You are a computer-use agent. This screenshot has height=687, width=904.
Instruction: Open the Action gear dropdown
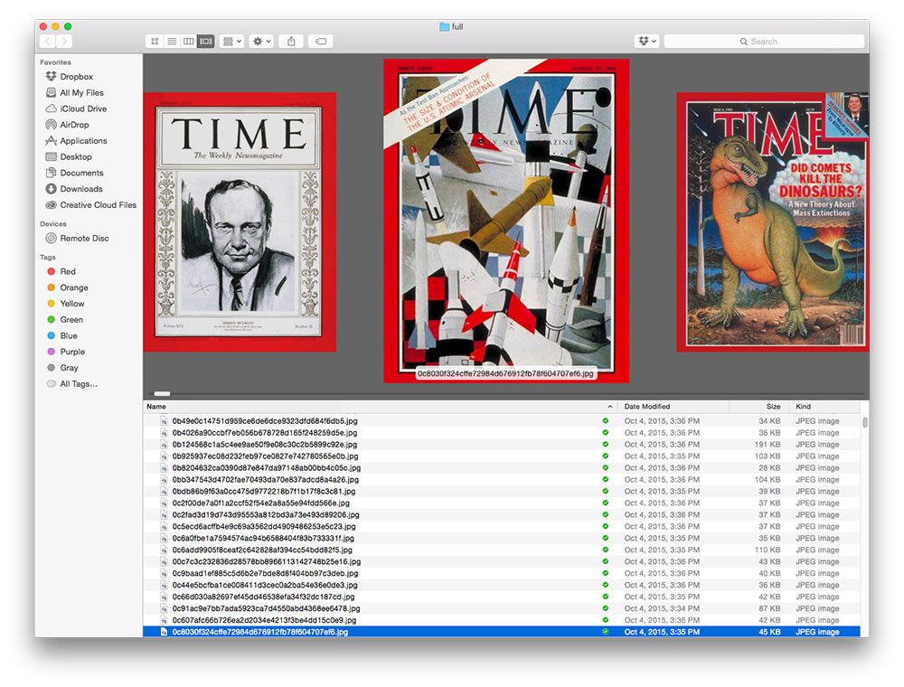click(x=262, y=42)
